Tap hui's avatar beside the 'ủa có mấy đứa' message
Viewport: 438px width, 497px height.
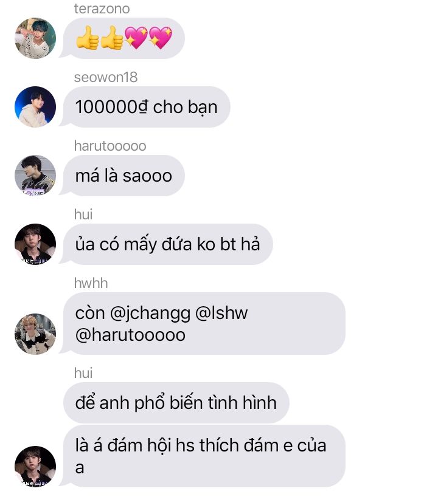tap(35, 244)
